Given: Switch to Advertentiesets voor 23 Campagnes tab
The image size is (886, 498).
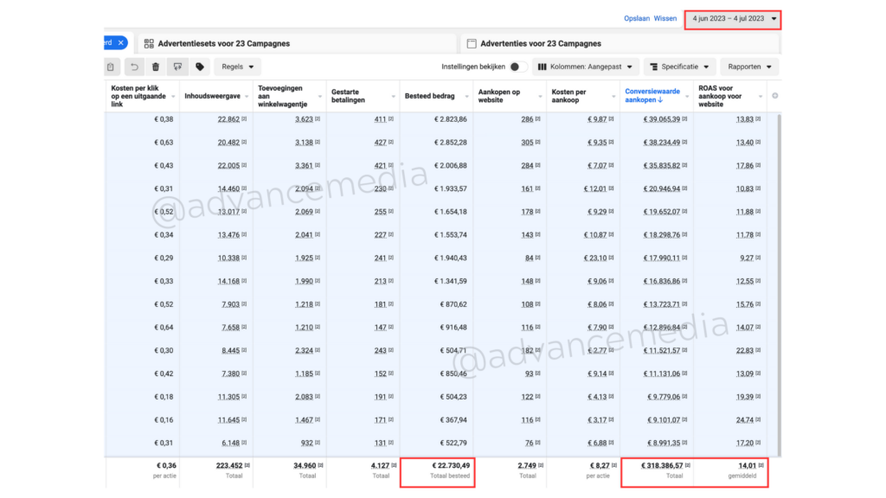Looking at the screenshot, I should pos(223,43).
